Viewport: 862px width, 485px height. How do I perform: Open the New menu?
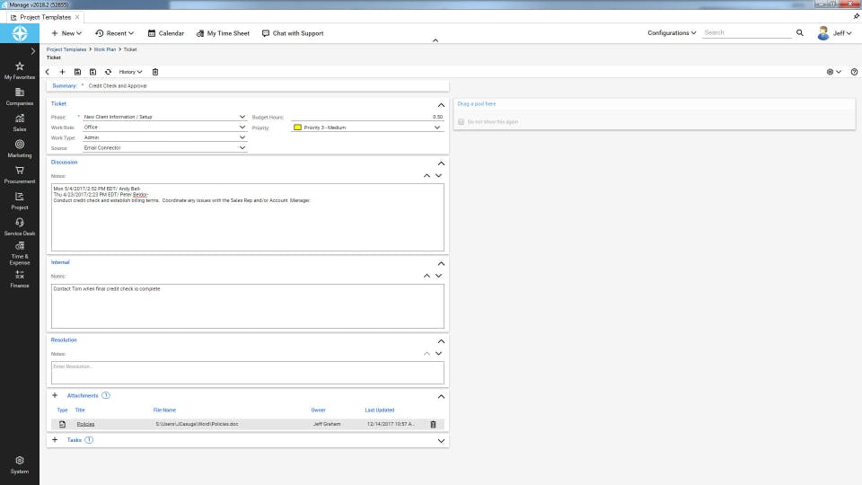pyautogui.click(x=66, y=33)
